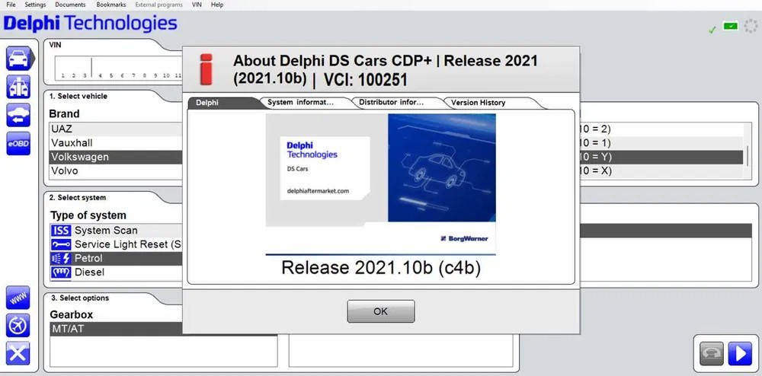The height and width of the screenshot is (376, 762).
Task: Click the BorgWarner logo in dialog
Action: (x=464, y=239)
